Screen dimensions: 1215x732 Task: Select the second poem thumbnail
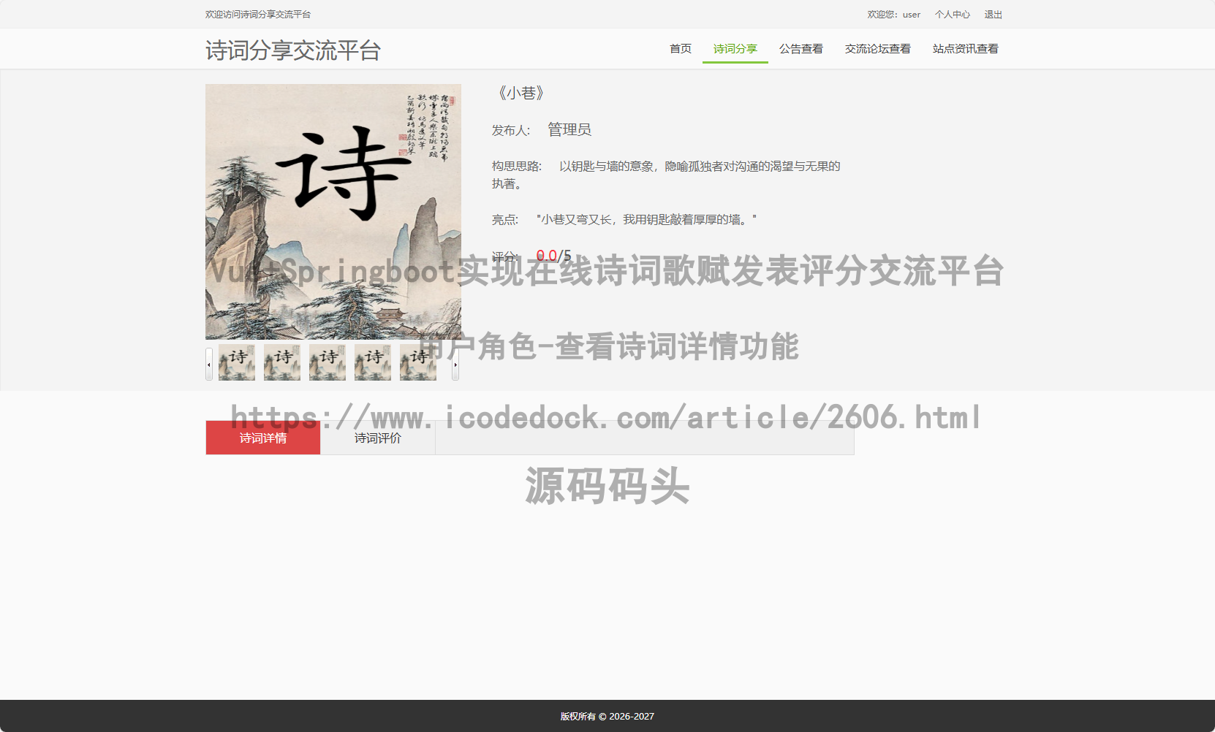pyautogui.click(x=281, y=362)
